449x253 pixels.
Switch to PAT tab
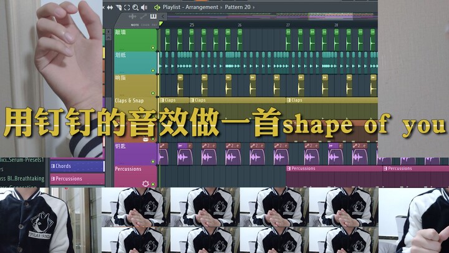(154, 25)
